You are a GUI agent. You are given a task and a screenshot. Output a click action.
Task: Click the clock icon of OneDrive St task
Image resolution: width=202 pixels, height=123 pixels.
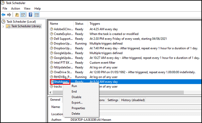[x=51, y=72]
